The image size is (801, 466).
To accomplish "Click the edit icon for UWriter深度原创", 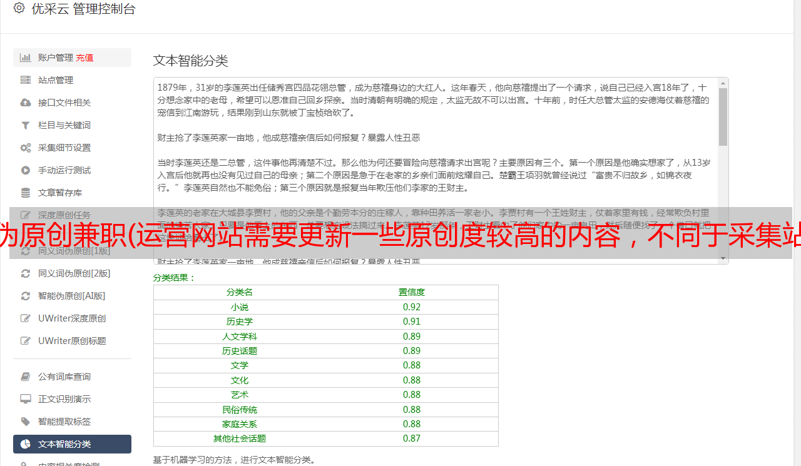I will pos(26,318).
